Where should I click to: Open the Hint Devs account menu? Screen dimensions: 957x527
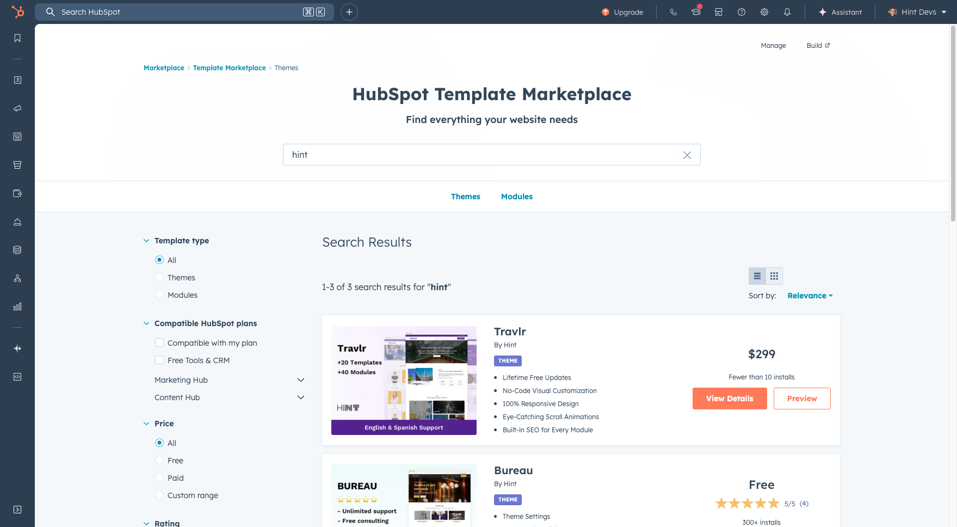coord(917,12)
